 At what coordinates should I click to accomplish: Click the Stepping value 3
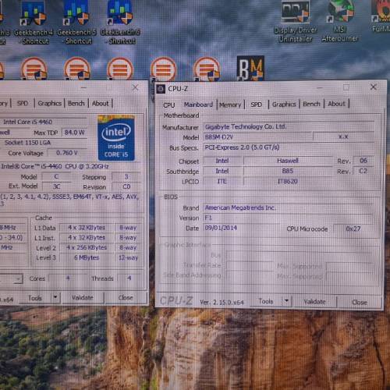coord(126,177)
